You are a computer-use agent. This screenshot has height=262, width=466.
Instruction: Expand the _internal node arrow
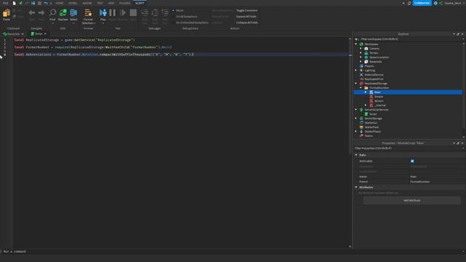(366, 105)
